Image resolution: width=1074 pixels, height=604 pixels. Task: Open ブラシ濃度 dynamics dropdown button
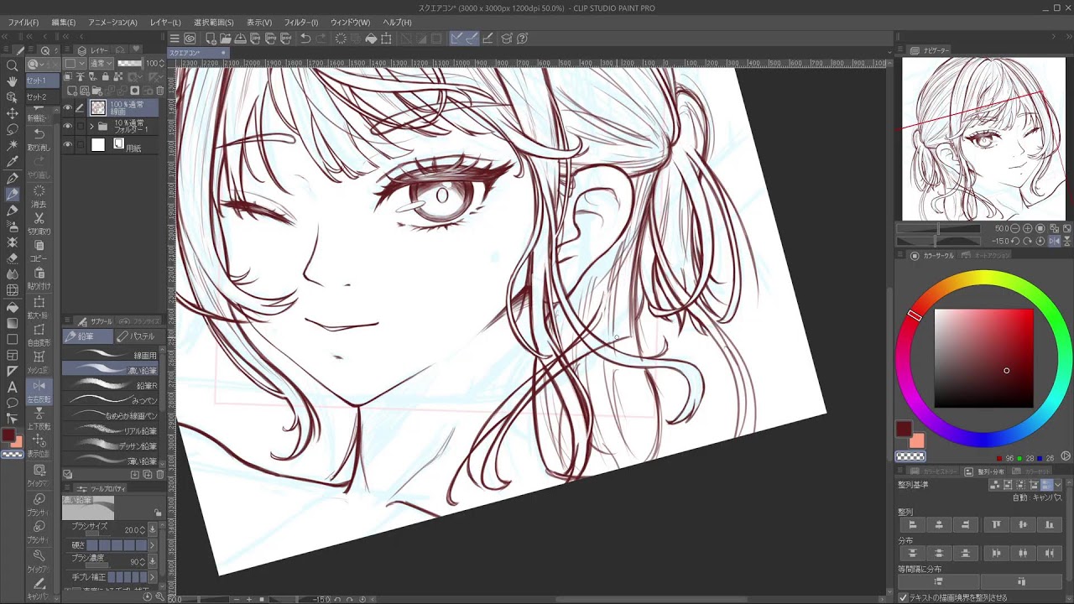(152, 562)
